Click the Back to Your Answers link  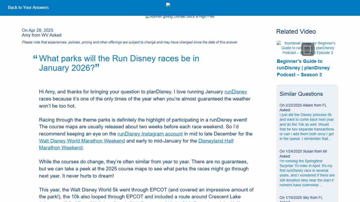click(x=28, y=7)
